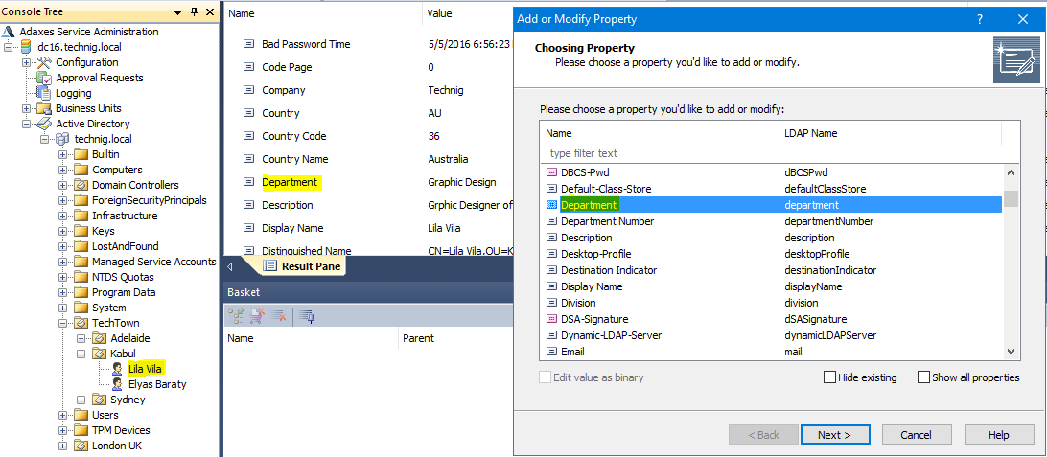Toggle Hide existing checkbox
The image size is (1047, 457).
click(830, 377)
